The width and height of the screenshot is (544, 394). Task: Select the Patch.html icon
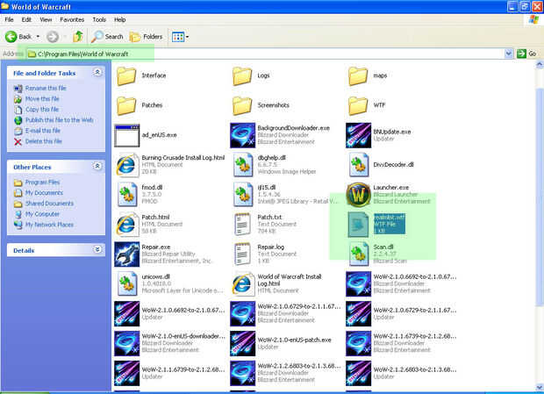pyautogui.click(x=126, y=225)
